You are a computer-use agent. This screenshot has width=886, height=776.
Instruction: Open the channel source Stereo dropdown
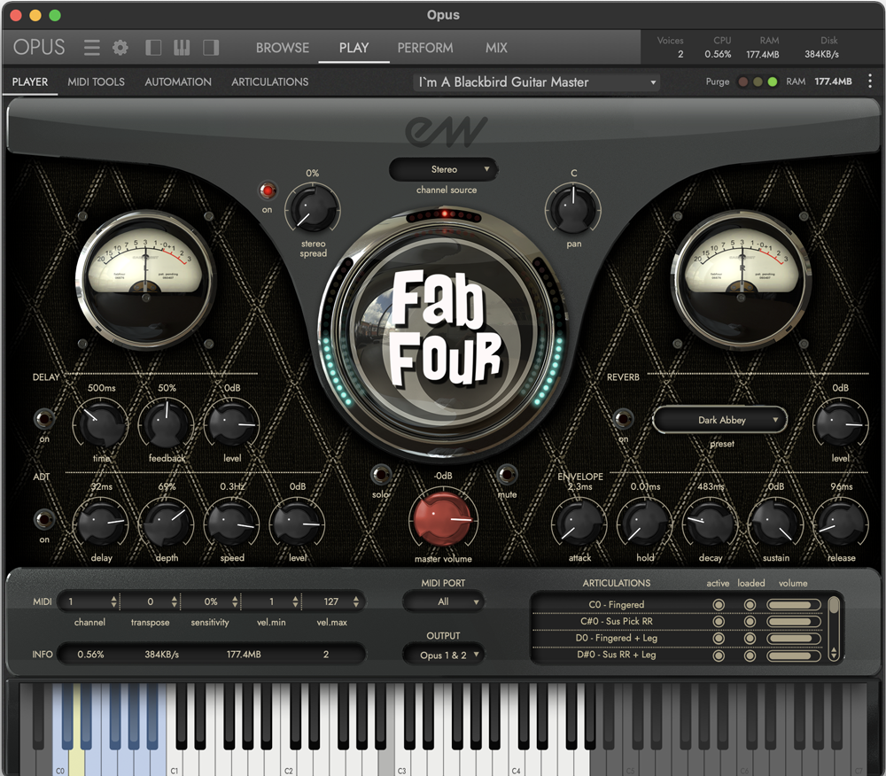(x=443, y=169)
